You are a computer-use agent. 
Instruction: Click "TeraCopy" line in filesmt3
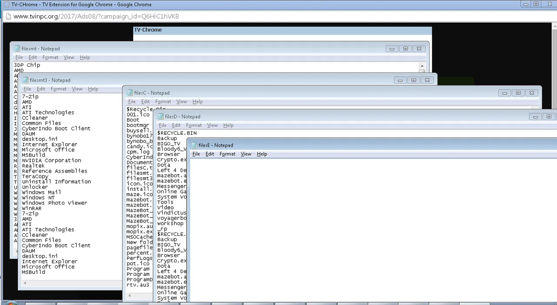point(35,176)
